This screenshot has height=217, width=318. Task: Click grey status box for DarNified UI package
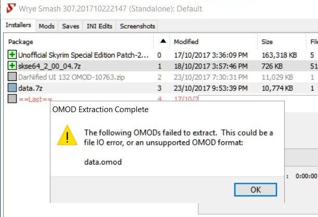pos(12,77)
